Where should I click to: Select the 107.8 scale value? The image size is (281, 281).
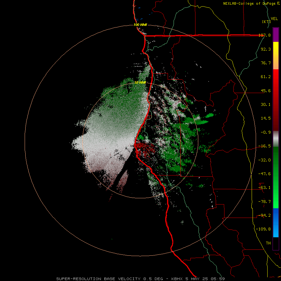pos(265,35)
